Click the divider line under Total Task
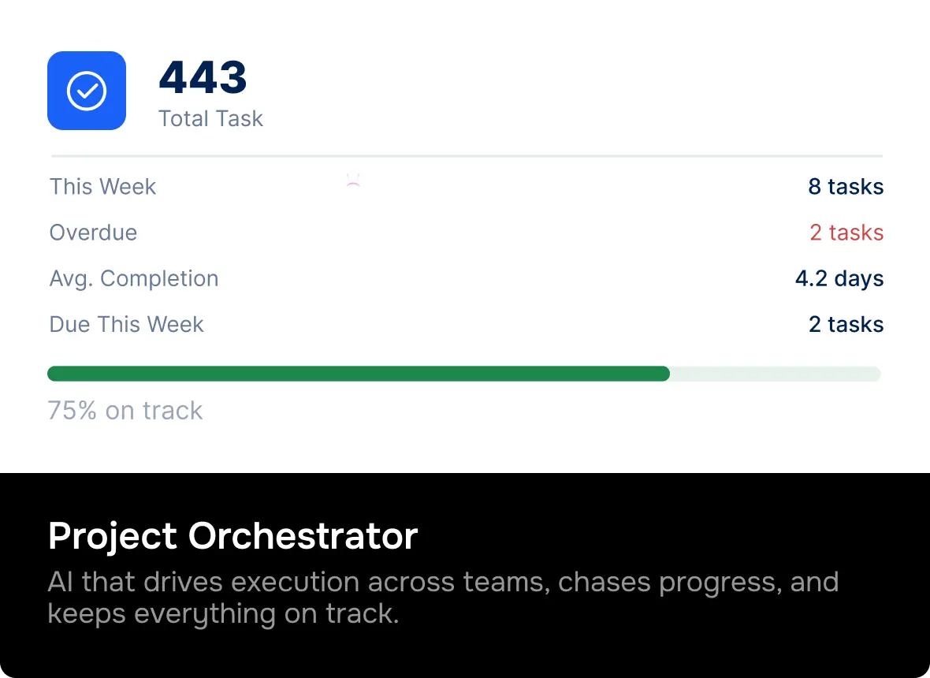This screenshot has height=678, width=930. (x=467, y=156)
